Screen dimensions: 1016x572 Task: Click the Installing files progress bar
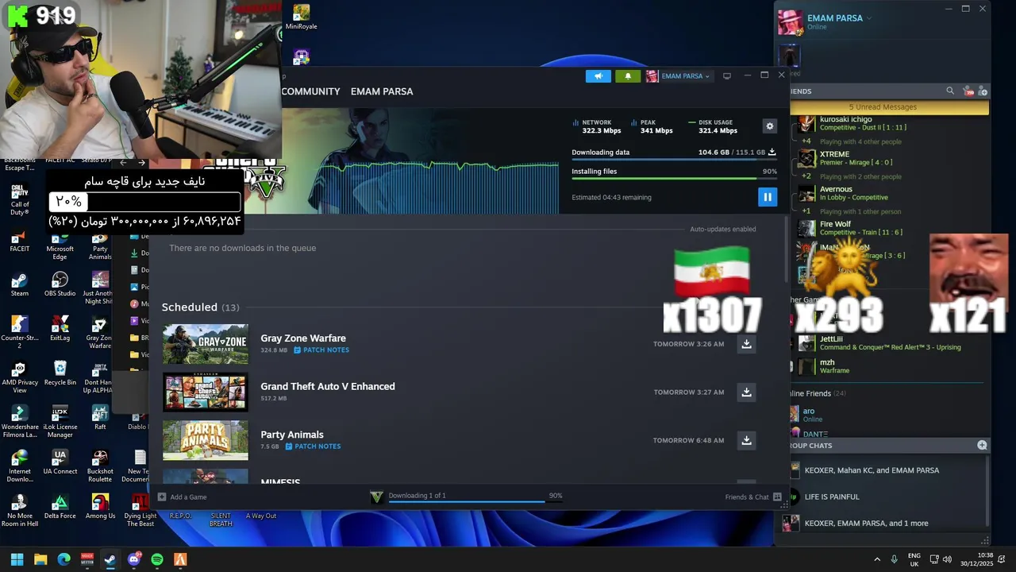674,179
